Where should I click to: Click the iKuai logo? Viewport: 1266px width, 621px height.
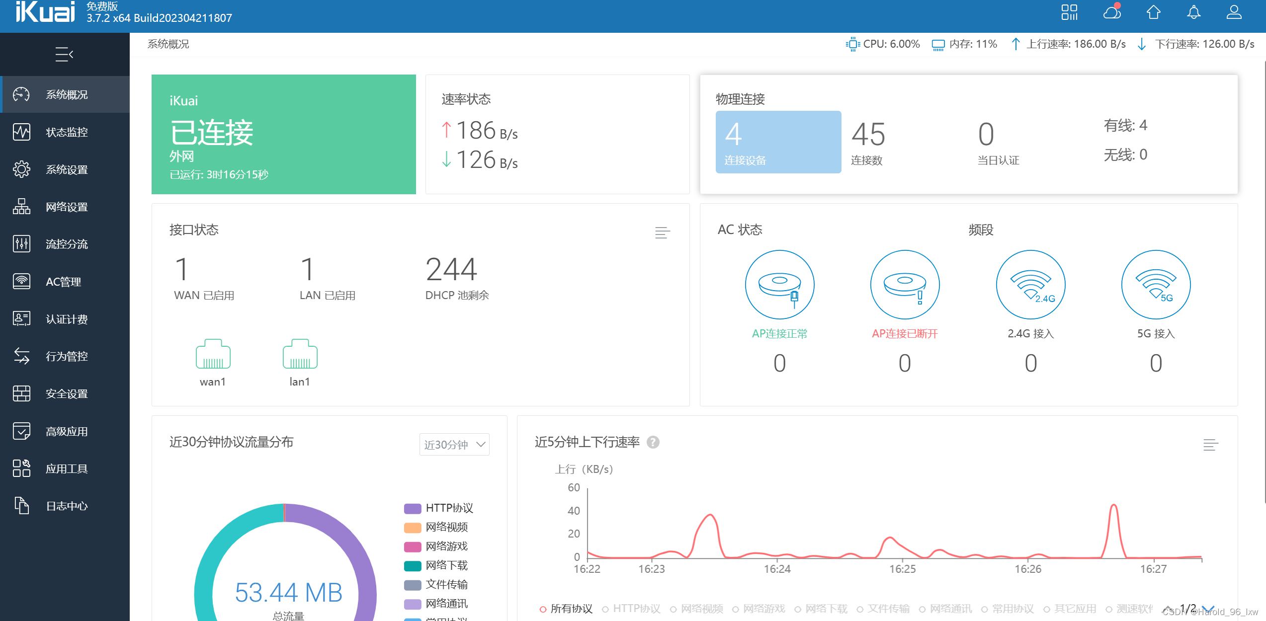(45, 12)
